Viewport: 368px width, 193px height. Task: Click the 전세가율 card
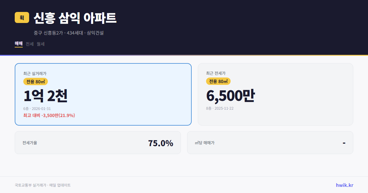click(98, 142)
